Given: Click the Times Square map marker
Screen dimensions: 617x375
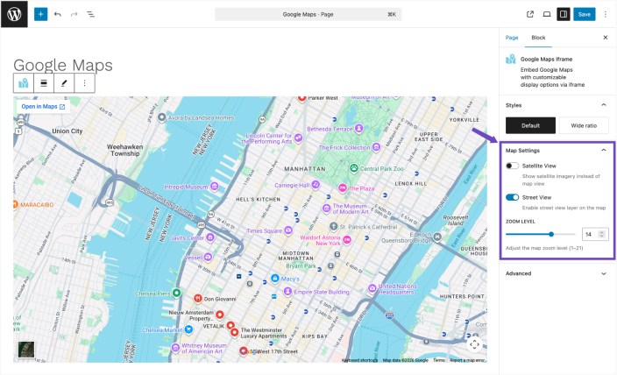Looking at the screenshot, I should click(288, 230).
